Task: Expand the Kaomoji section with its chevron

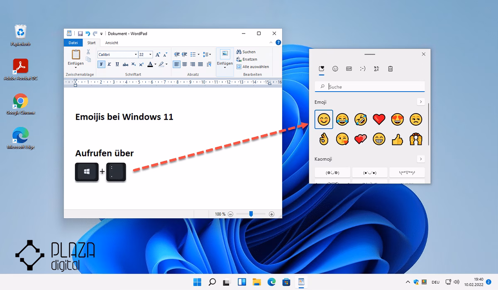Action: click(x=421, y=159)
